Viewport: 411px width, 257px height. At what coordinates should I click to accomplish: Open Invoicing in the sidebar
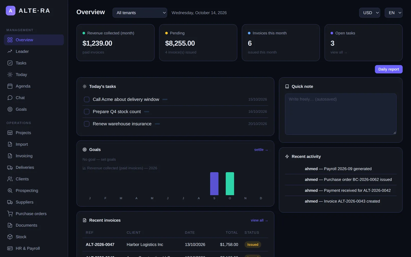tap(34, 156)
